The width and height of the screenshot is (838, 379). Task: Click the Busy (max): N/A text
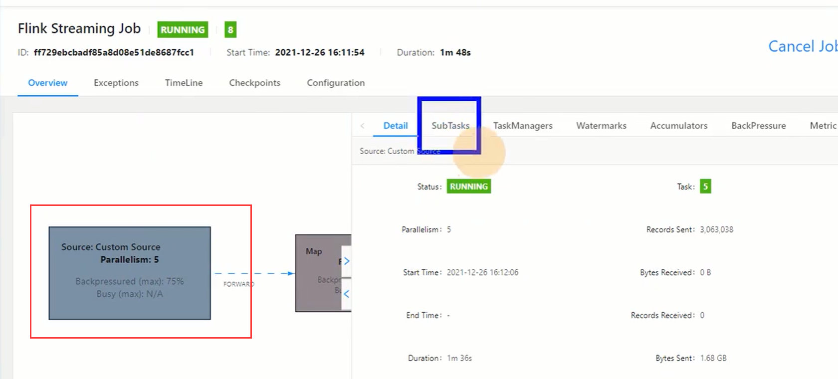click(x=130, y=294)
